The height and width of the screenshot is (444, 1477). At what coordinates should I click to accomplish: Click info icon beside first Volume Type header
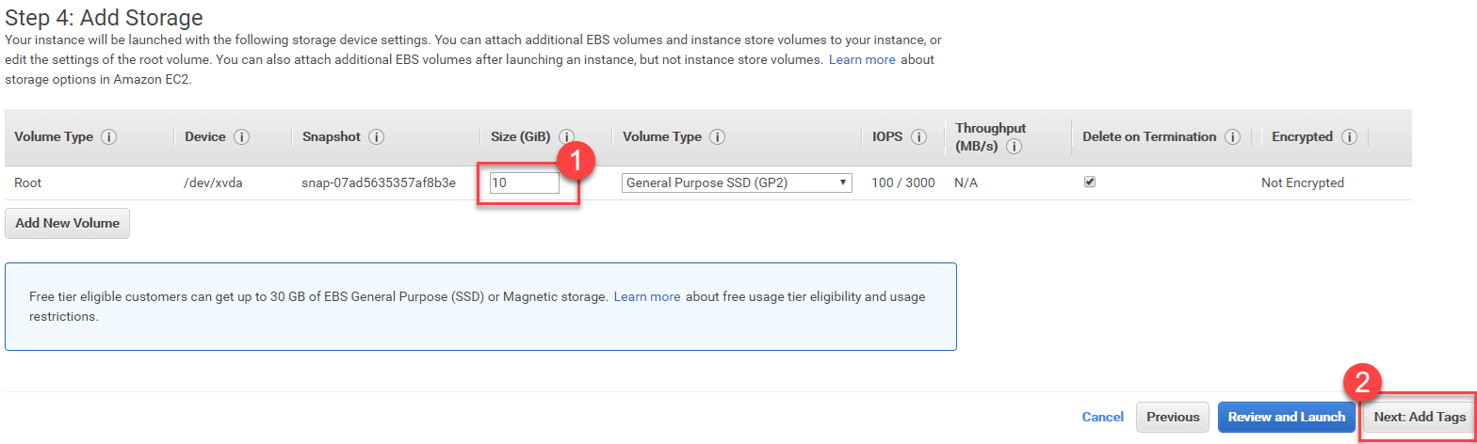tap(108, 137)
